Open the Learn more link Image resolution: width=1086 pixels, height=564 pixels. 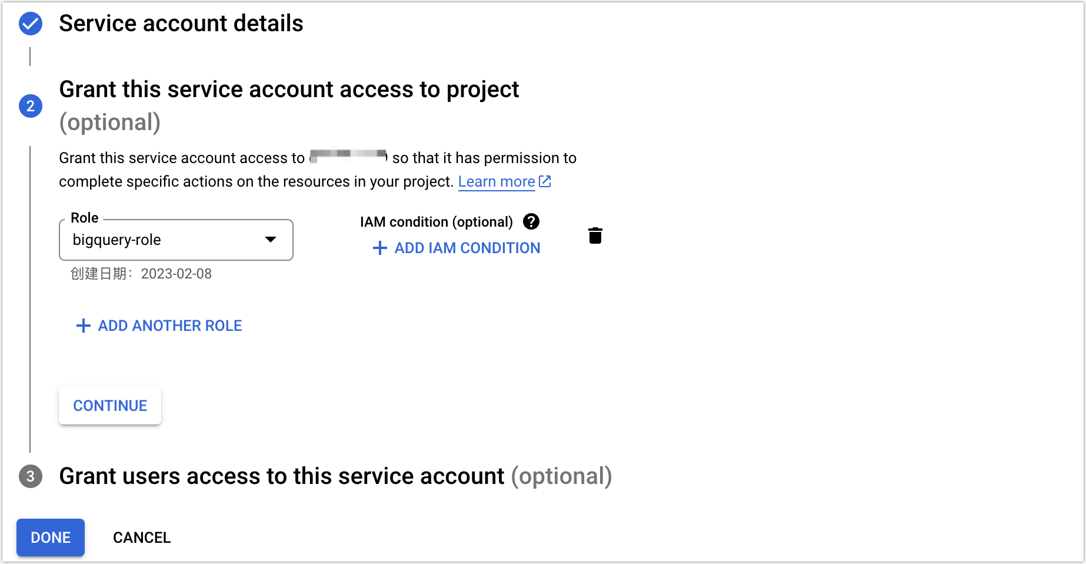(x=496, y=181)
